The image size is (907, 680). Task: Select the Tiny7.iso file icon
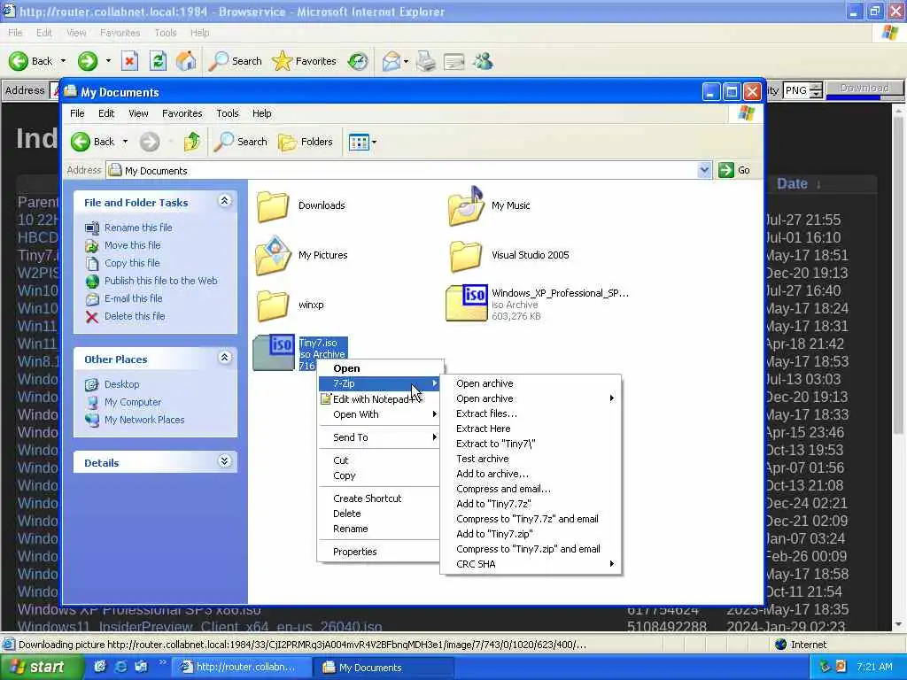(274, 352)
